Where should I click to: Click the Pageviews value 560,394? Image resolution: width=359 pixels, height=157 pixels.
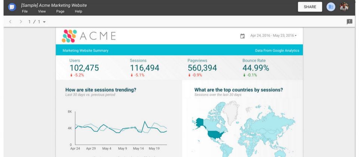pyautogui.click(x=202, y=68)
